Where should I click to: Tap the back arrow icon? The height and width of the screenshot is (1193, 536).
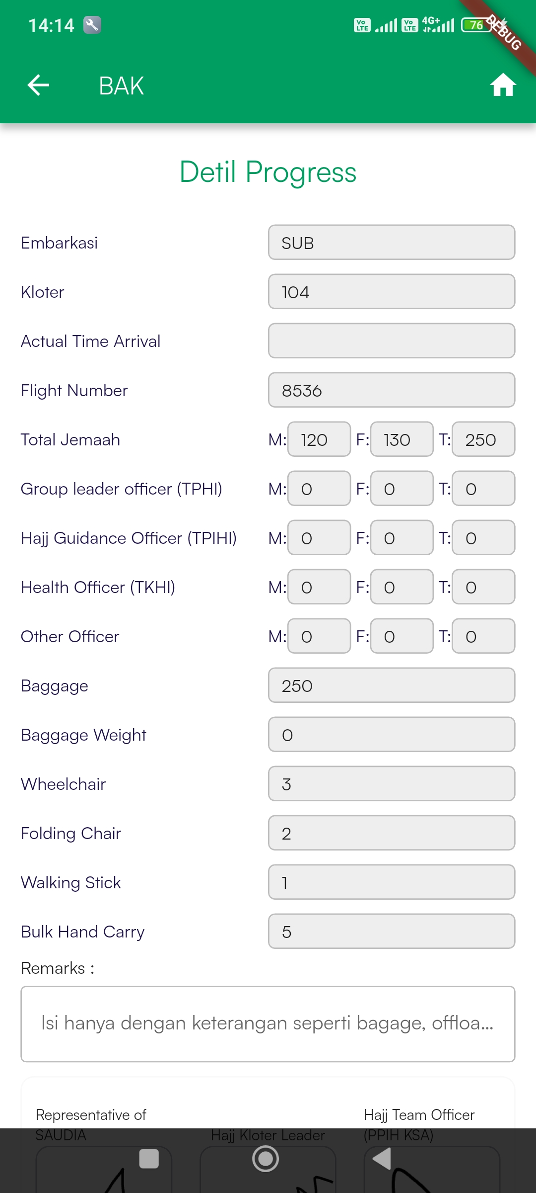coord(38,85)
